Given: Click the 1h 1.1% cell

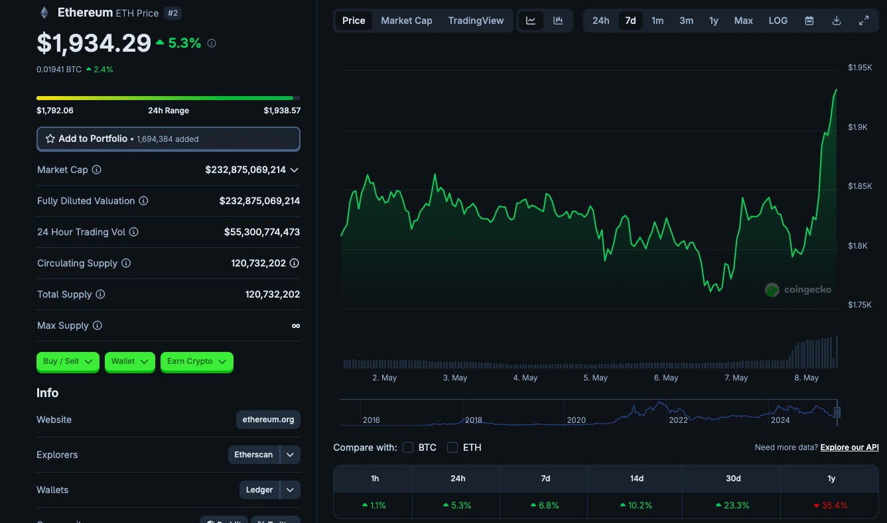Looking at the screenshot, I should [374, 505].
